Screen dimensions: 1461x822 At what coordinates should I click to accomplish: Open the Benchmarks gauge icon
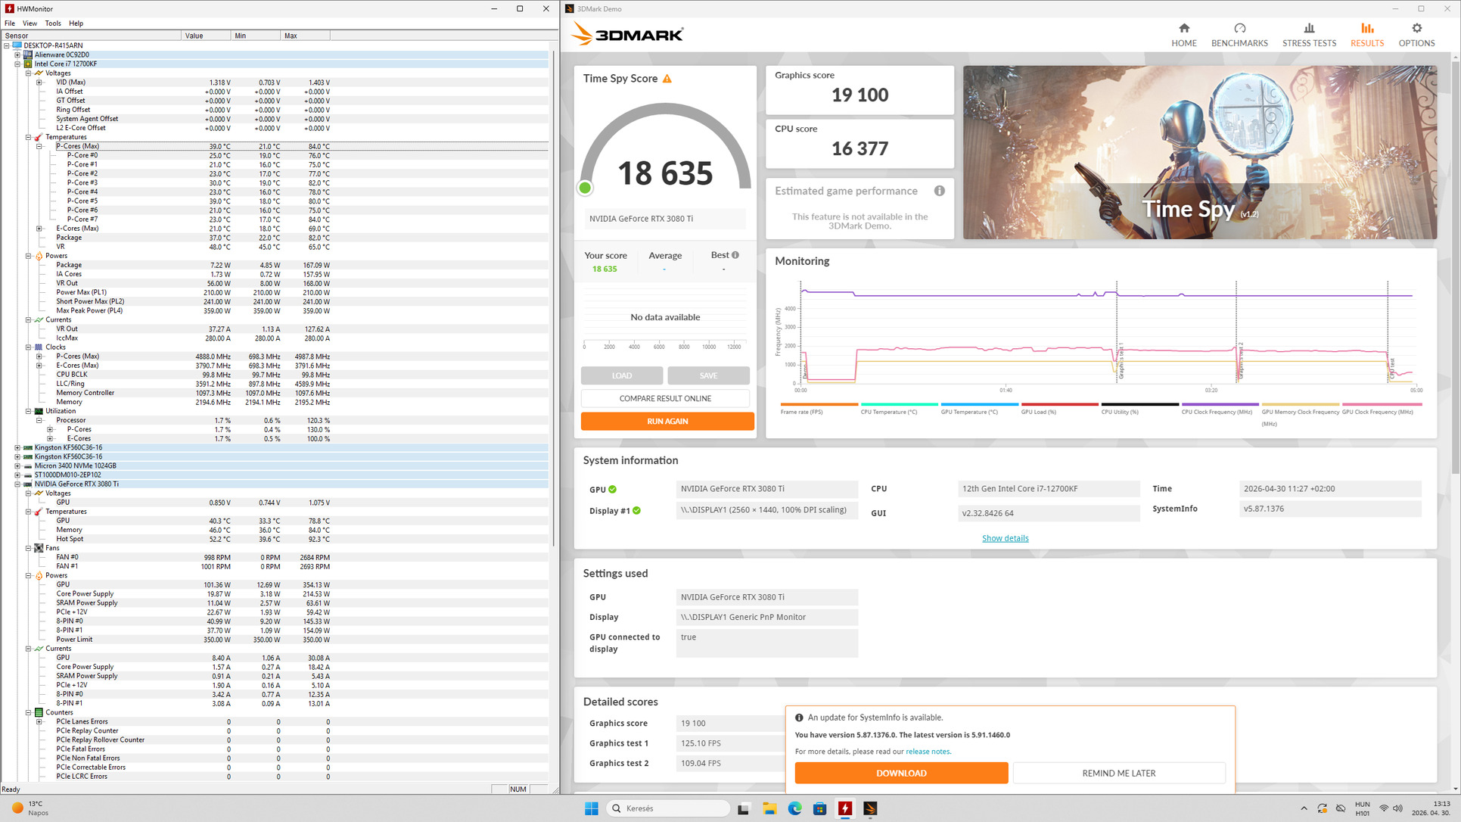(1239, 29)
